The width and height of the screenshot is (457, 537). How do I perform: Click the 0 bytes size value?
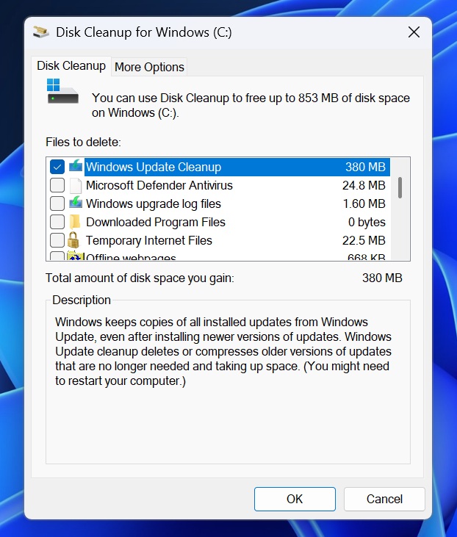pyautogui.click(x=367, y=222)
